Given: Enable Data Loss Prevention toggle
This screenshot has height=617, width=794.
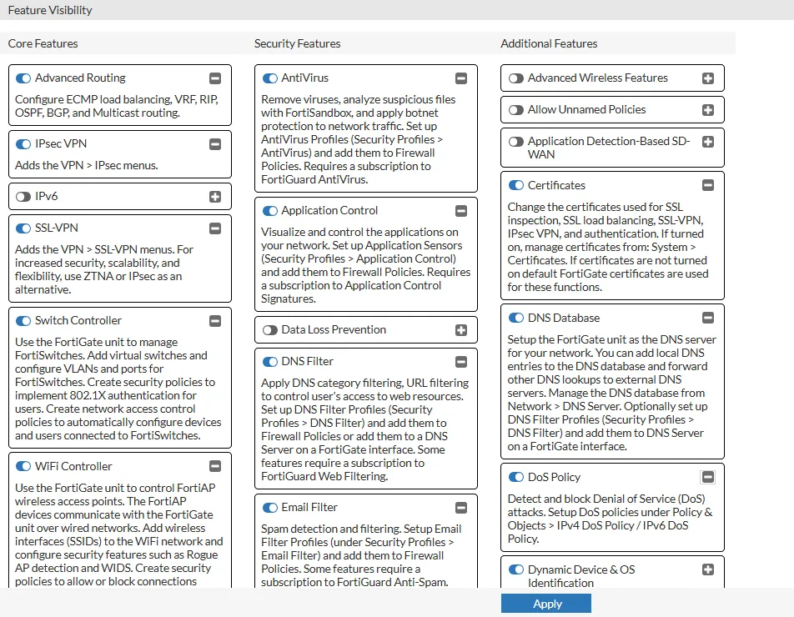Looking at the screenshot, I should point(270,330).
